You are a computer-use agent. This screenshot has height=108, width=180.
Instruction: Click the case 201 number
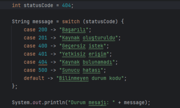coord(43,38)
